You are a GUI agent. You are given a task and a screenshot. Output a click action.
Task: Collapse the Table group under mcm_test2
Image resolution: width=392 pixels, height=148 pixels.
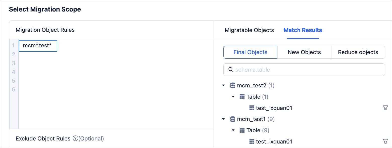[233, 97]
